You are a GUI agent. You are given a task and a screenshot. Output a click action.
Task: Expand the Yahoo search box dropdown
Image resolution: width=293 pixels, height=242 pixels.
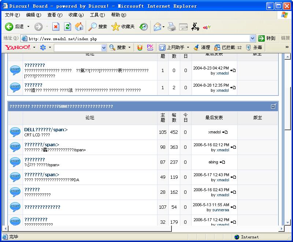104,48
